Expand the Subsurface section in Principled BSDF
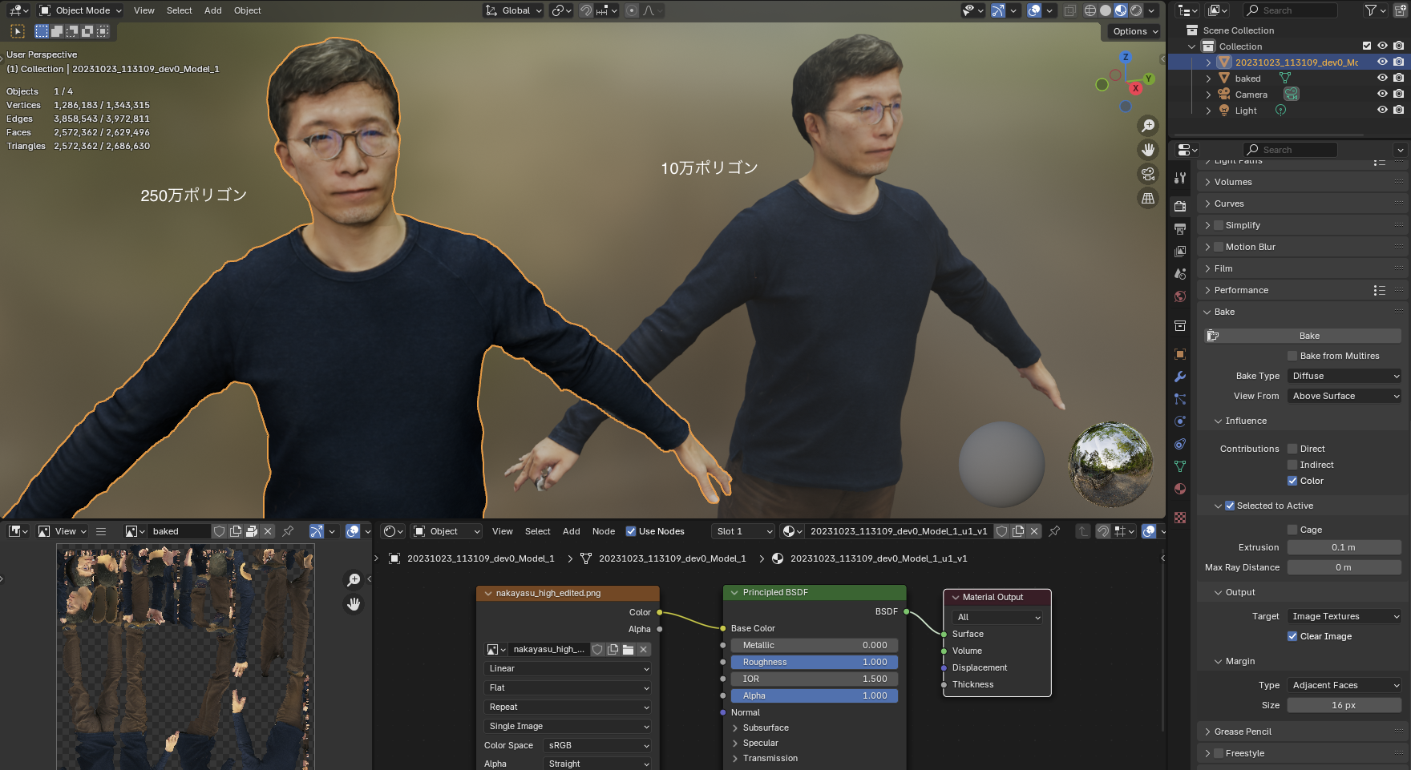Image resolution: width=1411 pixels, height=770 pixels. click(x=765, y=728)
